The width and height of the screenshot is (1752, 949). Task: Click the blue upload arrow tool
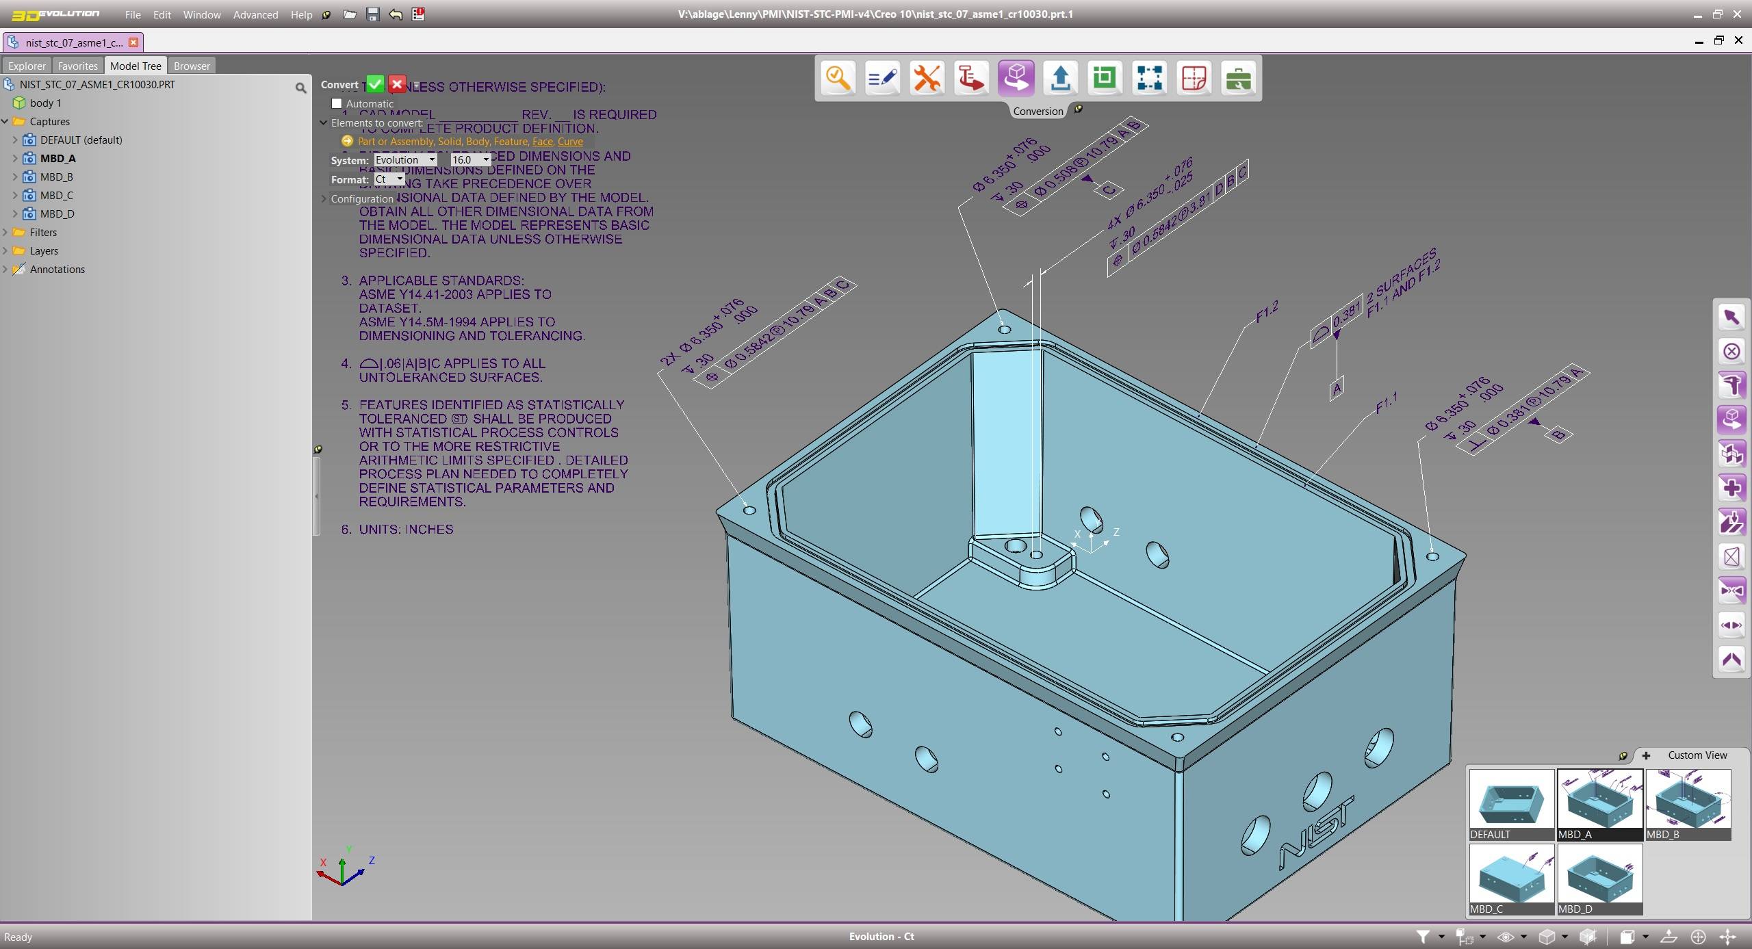(1060, 78)
